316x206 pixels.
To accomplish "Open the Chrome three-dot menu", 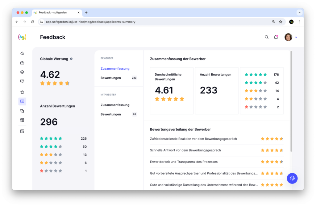I will coord(299,22).
